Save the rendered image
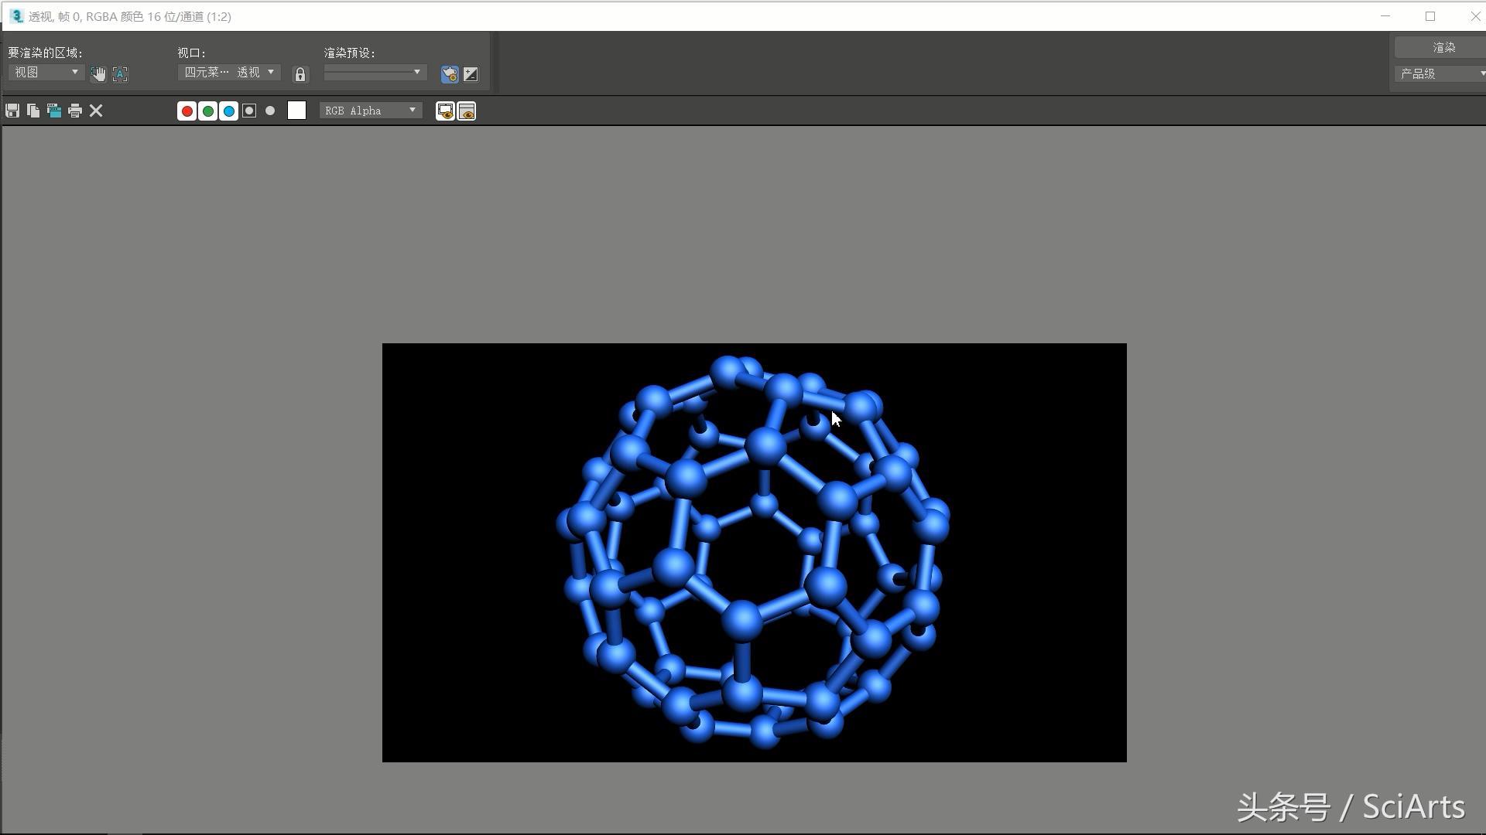The height and width of the screenshot is (835, 1486). point(12,111)
